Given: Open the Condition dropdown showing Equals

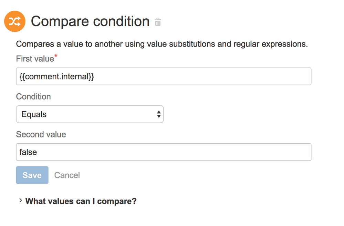Looking at the screenshot, I should pos(90,114).
